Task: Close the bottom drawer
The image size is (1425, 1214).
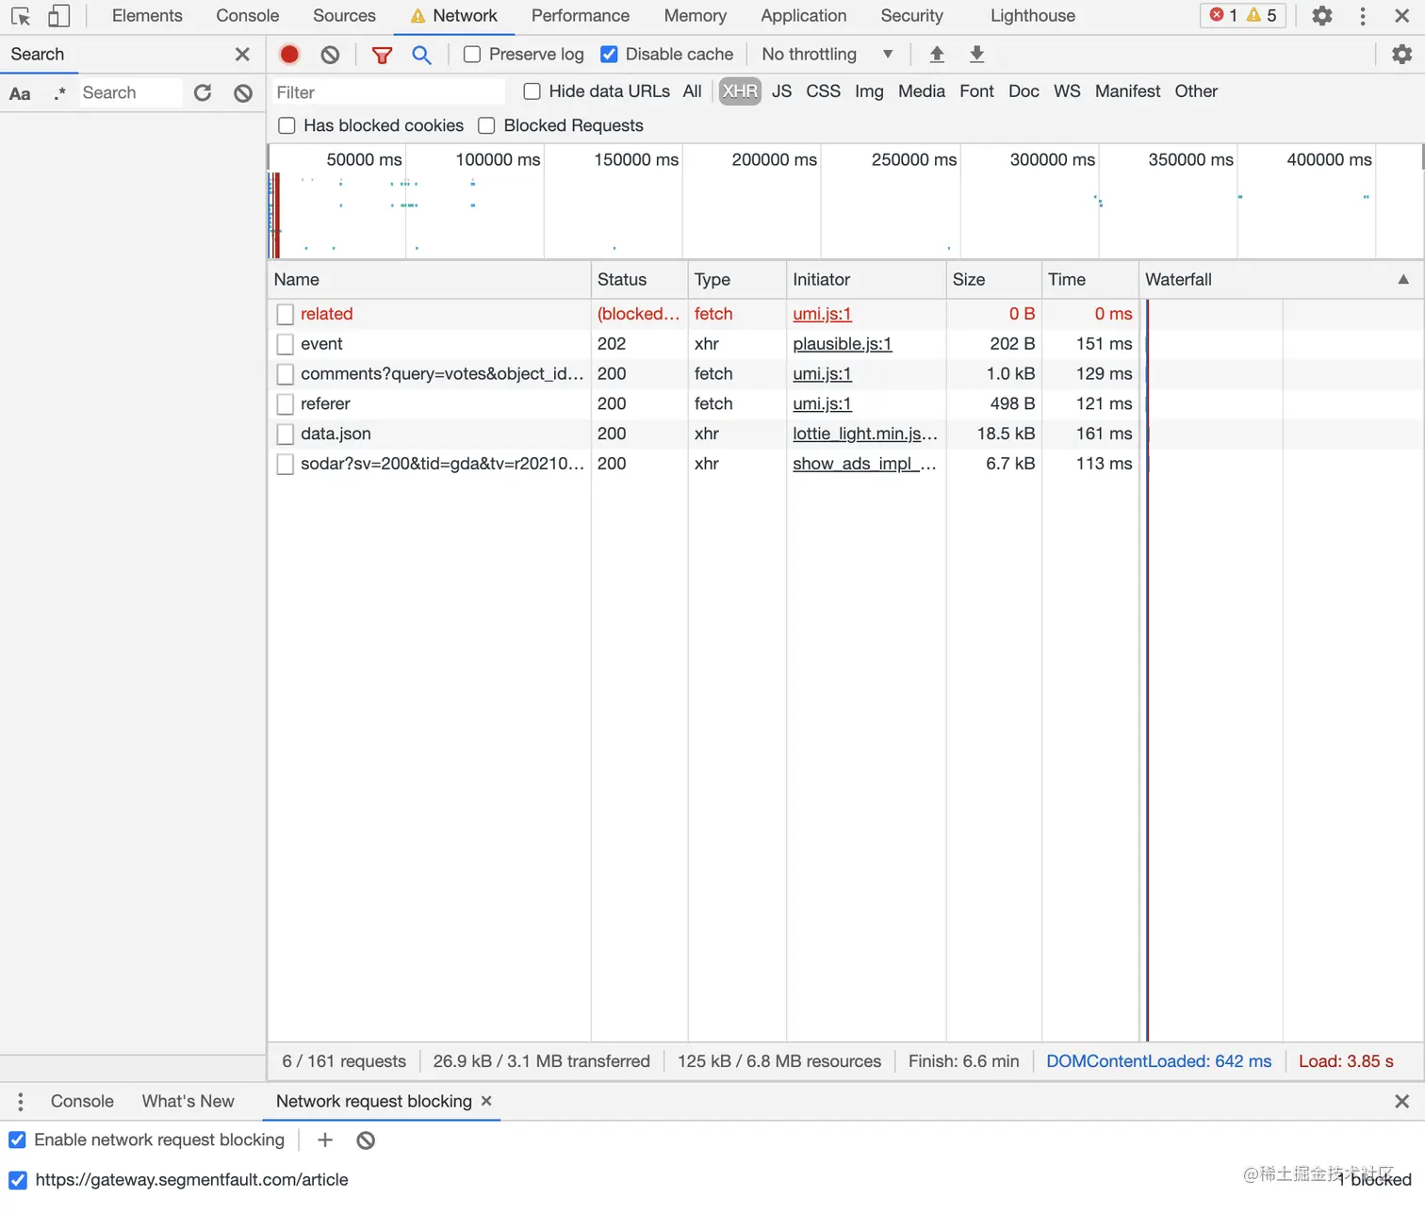Action: pos(1401,1101)
